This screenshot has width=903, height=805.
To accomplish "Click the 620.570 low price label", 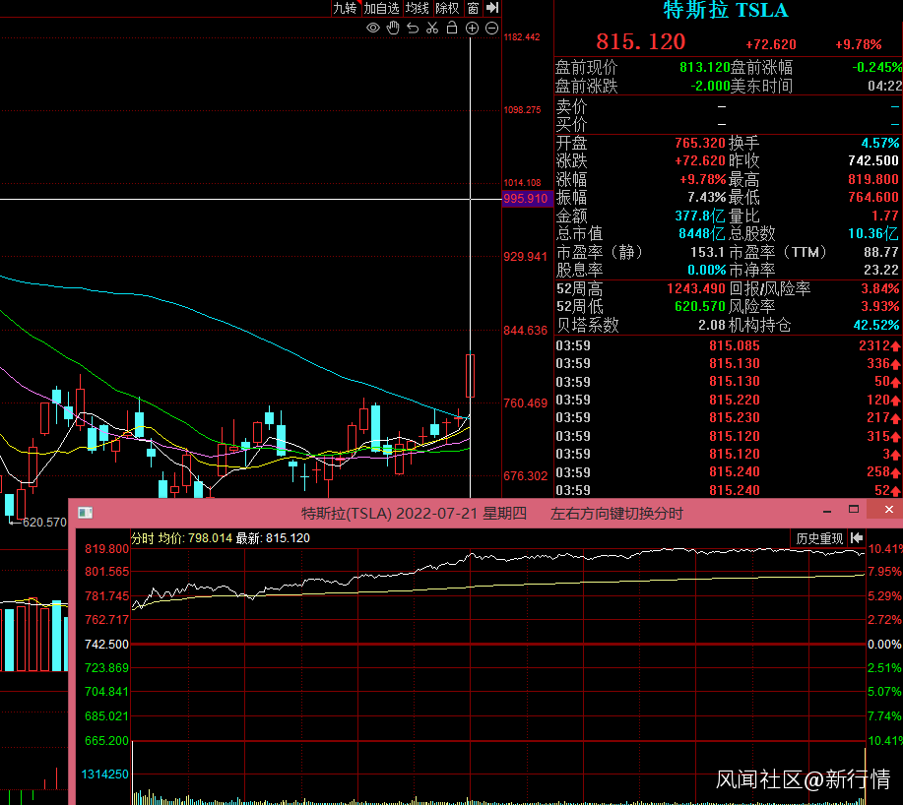I will (x=44, y=523).
